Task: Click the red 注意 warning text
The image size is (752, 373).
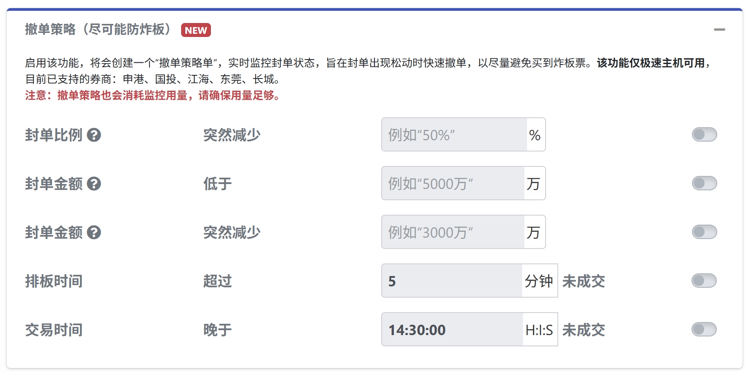Action: point(153,96)
